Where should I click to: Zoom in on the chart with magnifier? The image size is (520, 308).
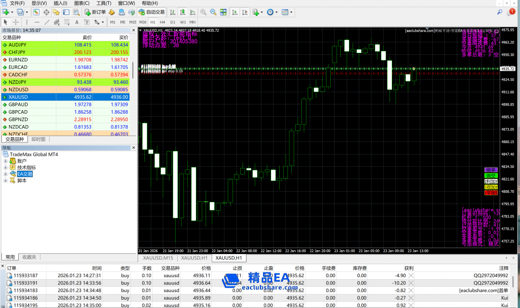(203, 12)
